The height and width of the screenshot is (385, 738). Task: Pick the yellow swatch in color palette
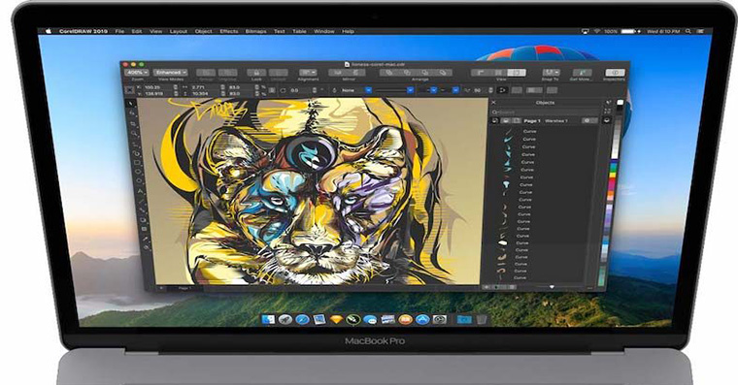(x=613, y=175)
